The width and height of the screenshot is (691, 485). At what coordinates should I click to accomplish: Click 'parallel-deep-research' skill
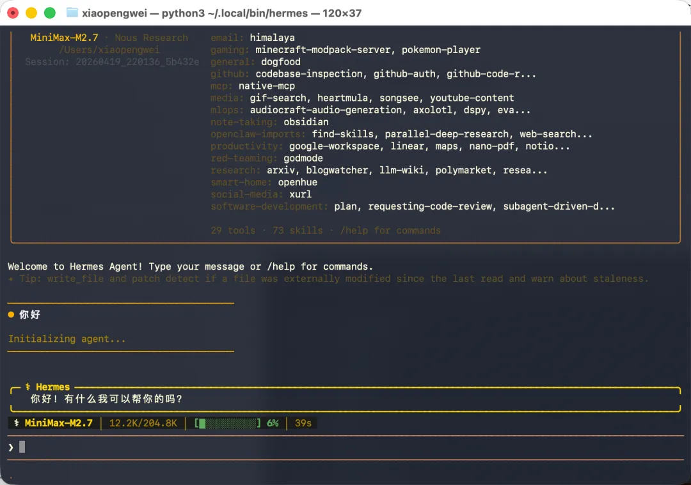[447, 134]
